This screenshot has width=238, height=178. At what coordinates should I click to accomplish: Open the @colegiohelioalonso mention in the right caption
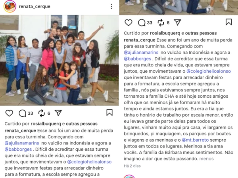pyautogui.click(x=209, y=71)
